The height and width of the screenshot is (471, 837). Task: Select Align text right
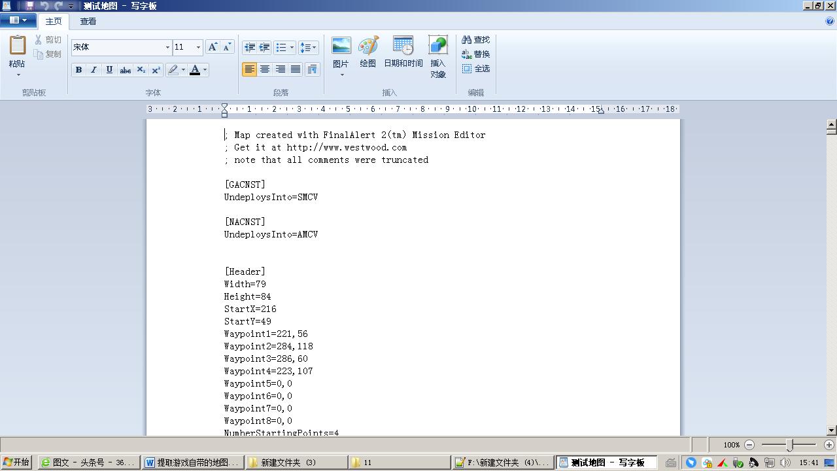pyautogui.click(x=280, y=69)
